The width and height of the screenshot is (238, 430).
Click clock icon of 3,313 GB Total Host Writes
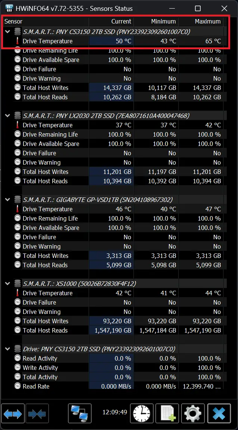point(18,256)
